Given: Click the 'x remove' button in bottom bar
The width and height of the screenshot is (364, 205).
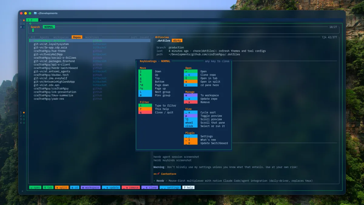Looking at the screenshot, I should click(131, 188).
